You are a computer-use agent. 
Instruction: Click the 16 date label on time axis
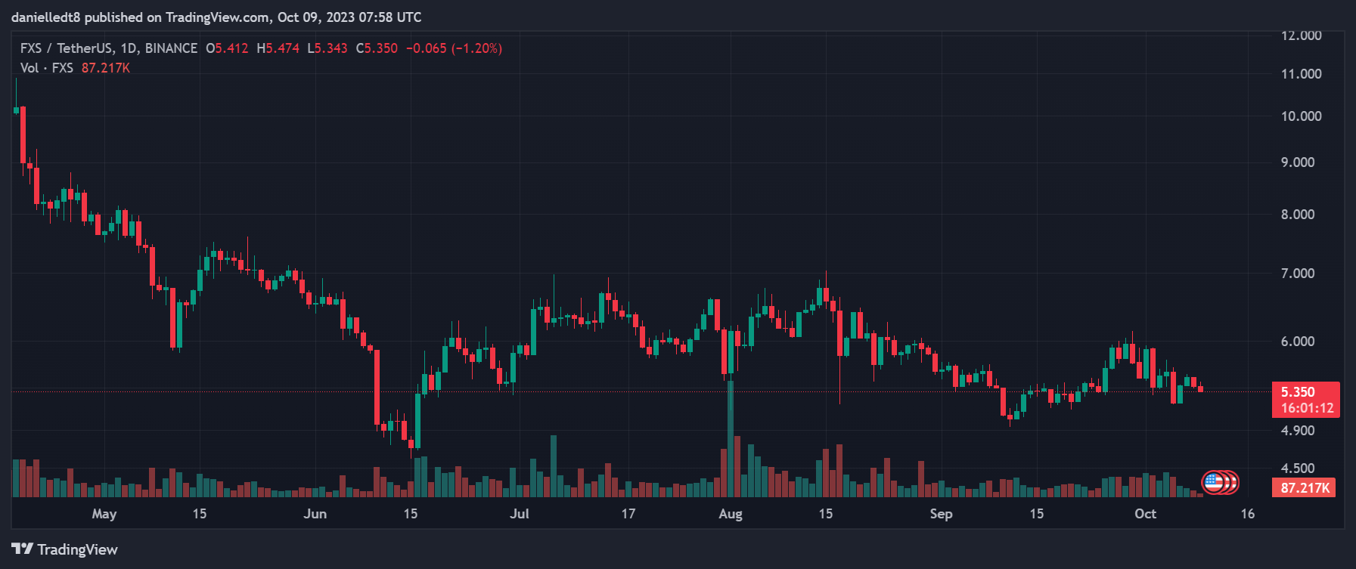point(1248,514)
